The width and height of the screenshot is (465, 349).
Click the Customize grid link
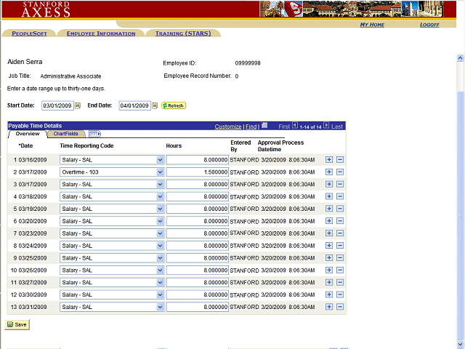[x=228, y=127]
